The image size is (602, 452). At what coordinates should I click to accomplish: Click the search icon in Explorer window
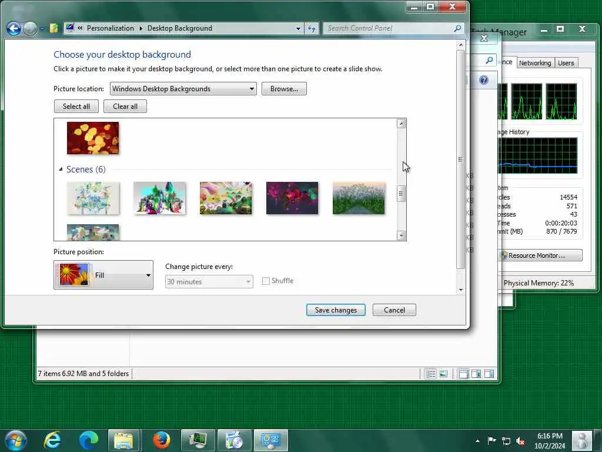pyautogui.click(x=489, y=61)
